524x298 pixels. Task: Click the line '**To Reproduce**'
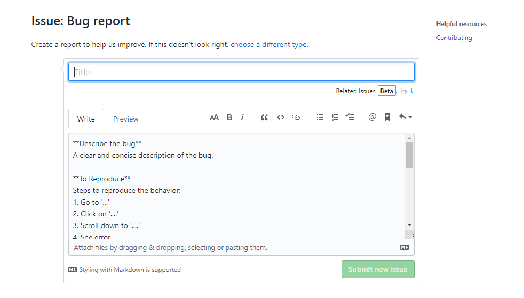(x=101, y=179)
